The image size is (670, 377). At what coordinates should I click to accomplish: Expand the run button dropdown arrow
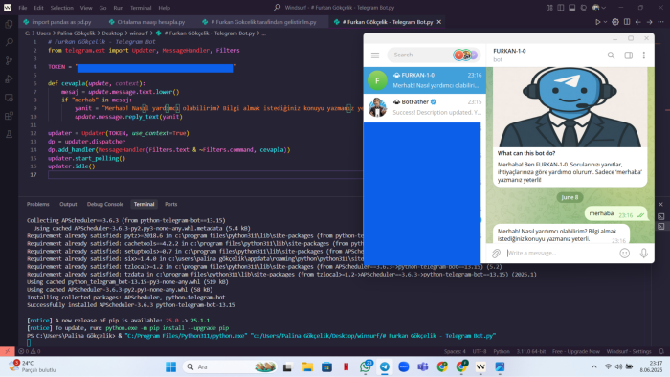click(x=605, y=22)
